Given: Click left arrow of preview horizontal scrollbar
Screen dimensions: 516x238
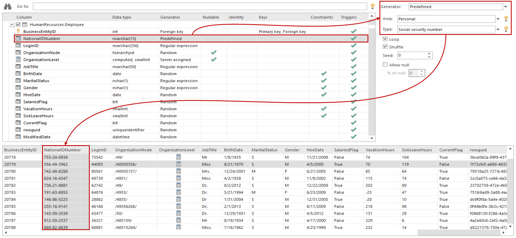Looking at the screenshot, I should pos(5,233).
